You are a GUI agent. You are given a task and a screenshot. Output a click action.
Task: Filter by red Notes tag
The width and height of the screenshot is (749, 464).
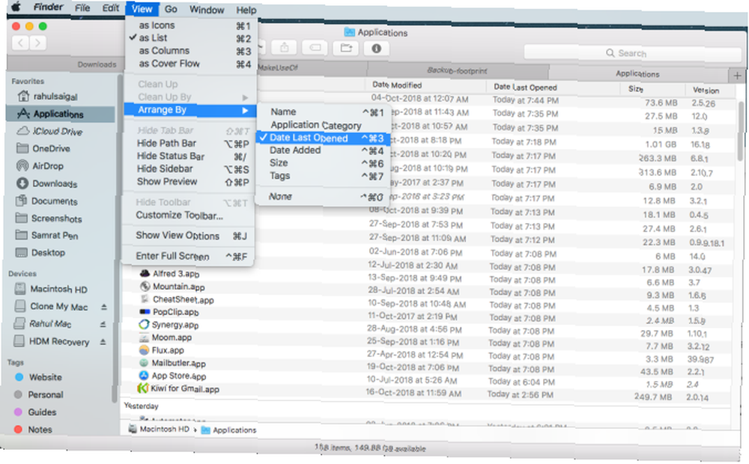34,430
